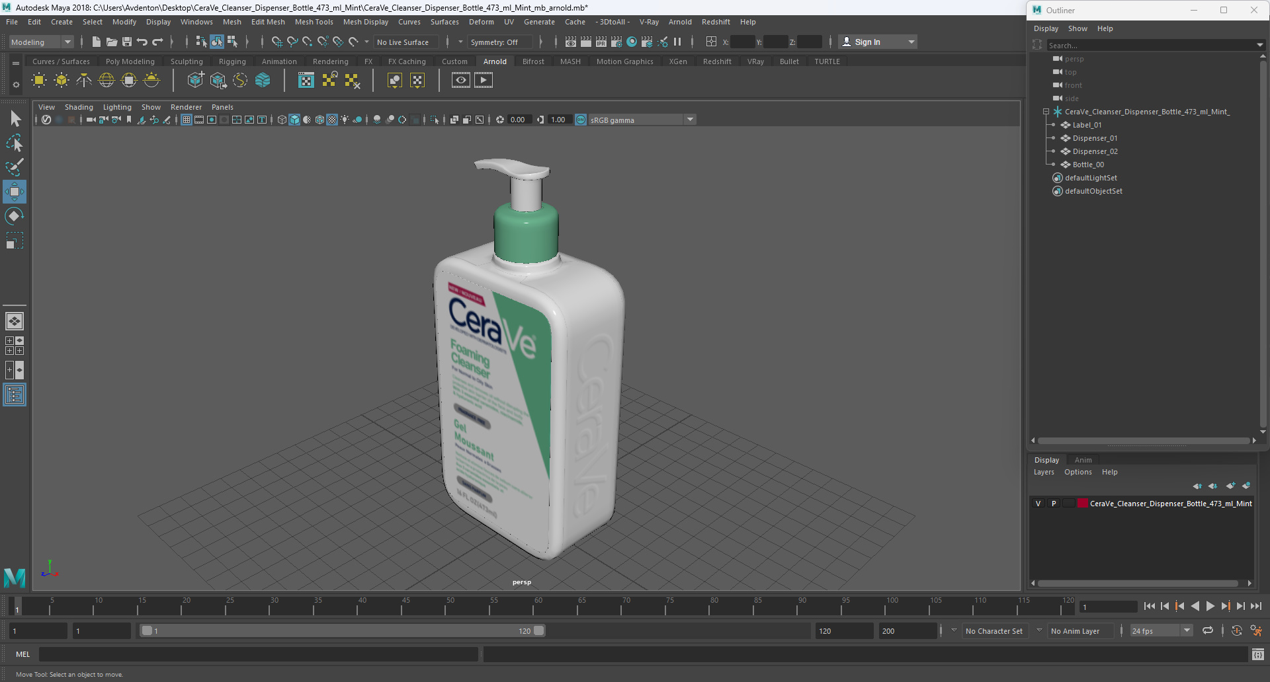This screenshot has height=682, width=1270.
Task: Toggle the viewport grid display
Action: point(187,120)
